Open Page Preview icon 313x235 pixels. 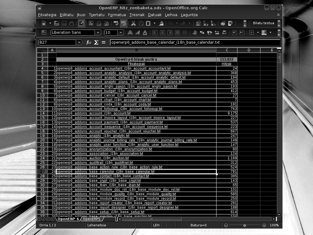pyautogui.click(x=106, y=23)
